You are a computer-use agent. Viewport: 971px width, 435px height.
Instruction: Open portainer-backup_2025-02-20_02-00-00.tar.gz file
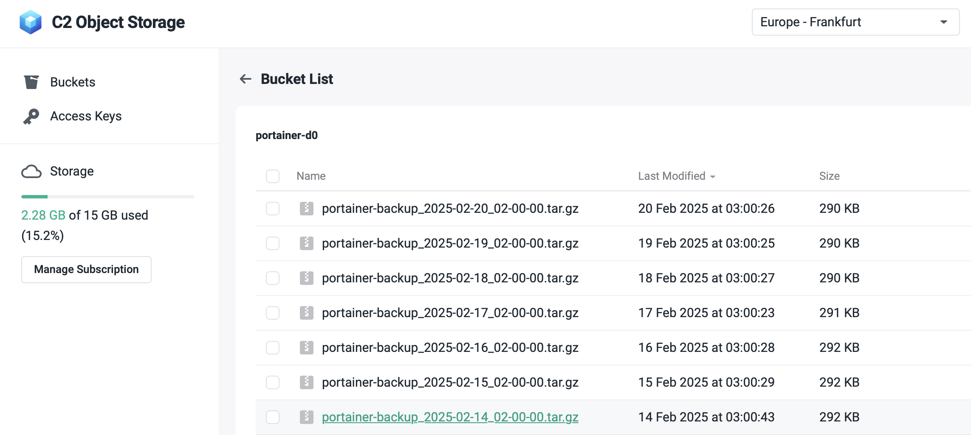[x=450, y=209]
